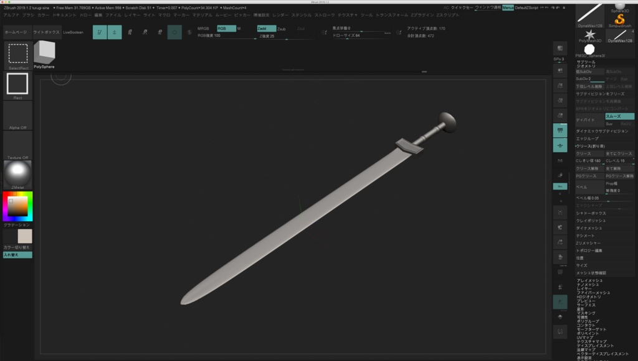Select the PolyMesh3D star tool icon
Screen dimensions: 638x361
click(x=590, y=36)
